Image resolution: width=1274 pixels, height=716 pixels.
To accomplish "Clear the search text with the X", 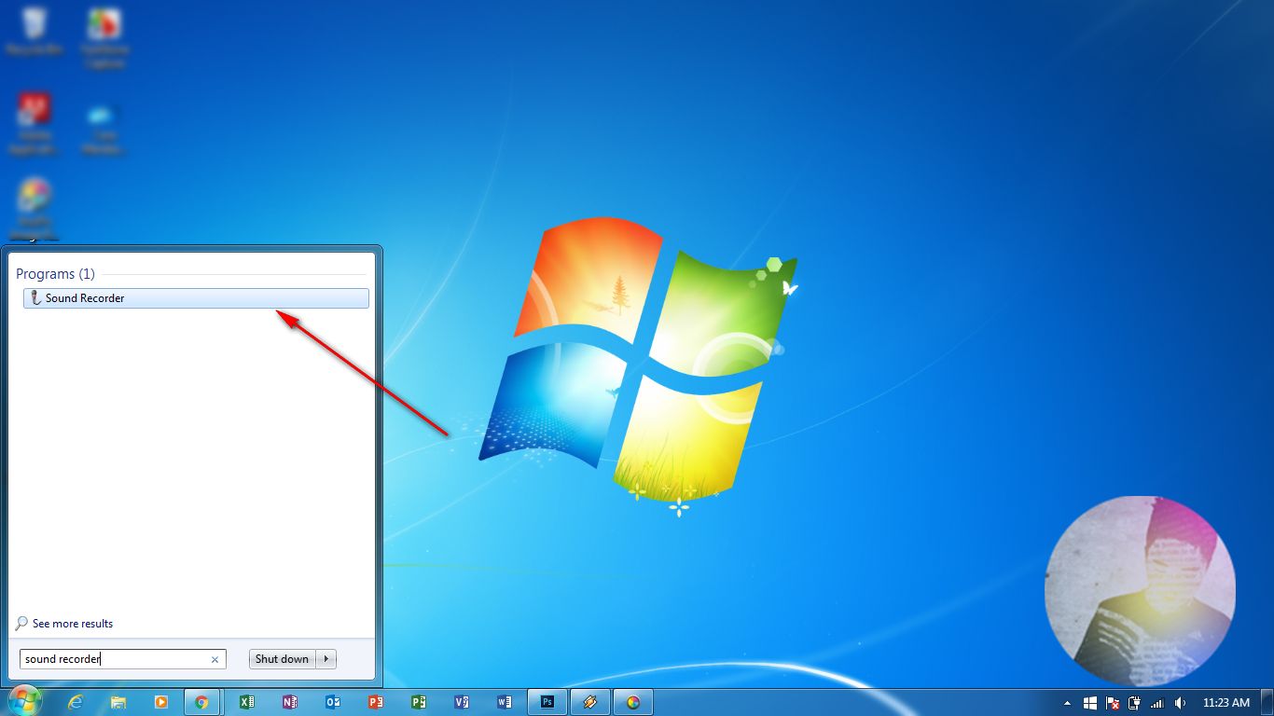I will coord(215,659).
